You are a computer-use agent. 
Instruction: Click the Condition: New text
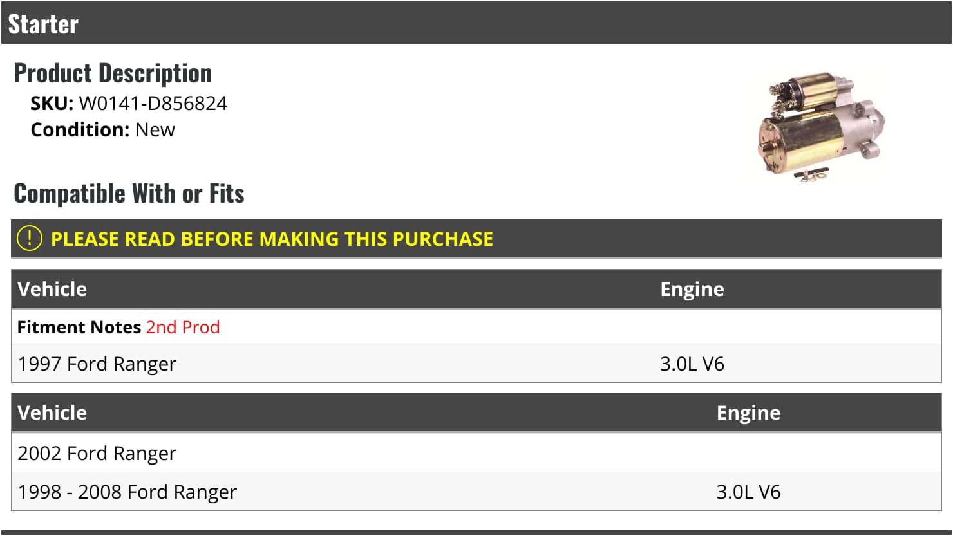[x=103, y=130]
